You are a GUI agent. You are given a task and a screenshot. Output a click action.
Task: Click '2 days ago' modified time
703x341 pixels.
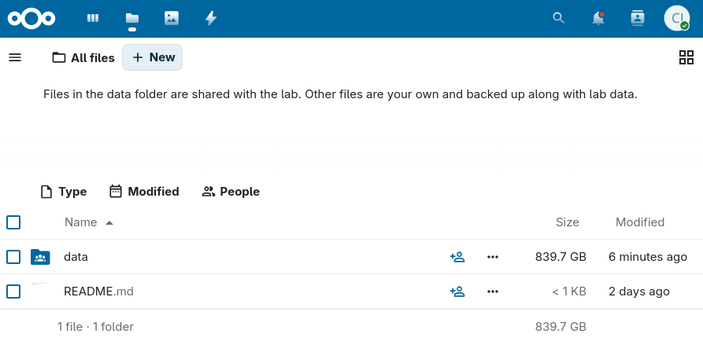pos(639,291)
